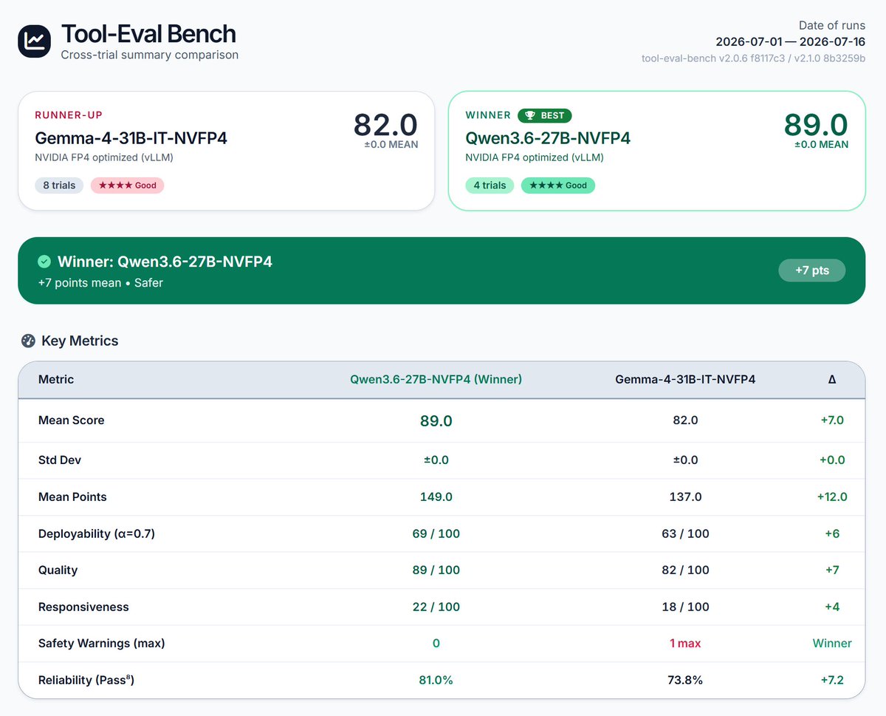Viewport: 886px width, 716px height.
Task: Click the 'Cross-trial summary comparison' subtitle
Action: tap(149, 55)
